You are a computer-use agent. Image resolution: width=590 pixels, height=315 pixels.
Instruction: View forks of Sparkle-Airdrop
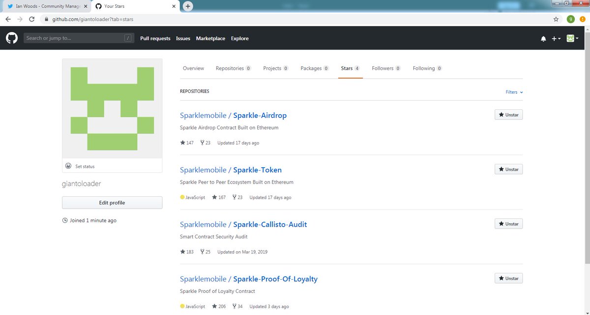[205, 143]
